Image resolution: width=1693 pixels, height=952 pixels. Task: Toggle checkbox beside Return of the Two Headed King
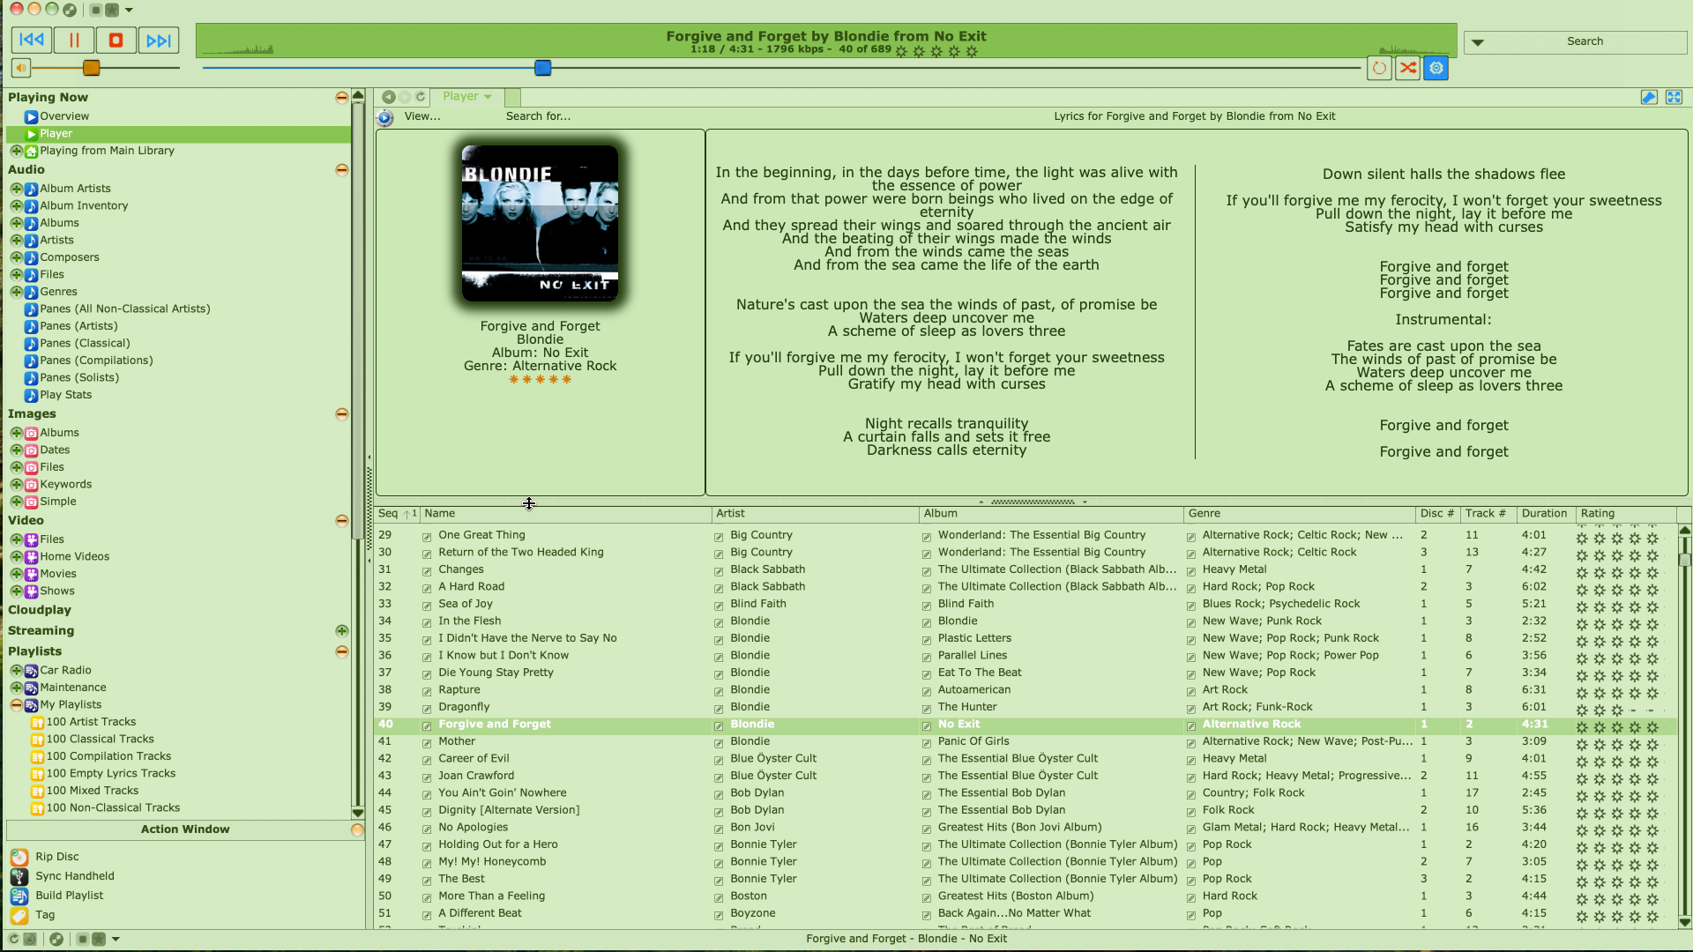pos(427,554)
